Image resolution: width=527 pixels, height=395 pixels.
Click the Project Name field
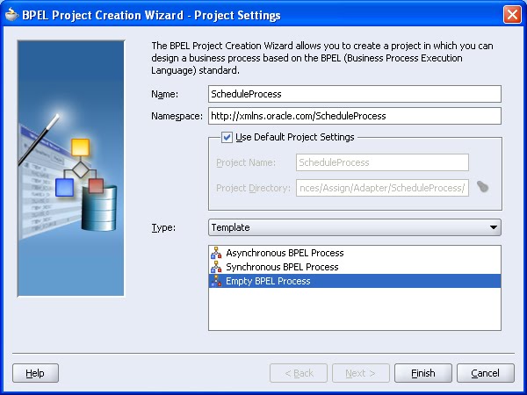382,162
